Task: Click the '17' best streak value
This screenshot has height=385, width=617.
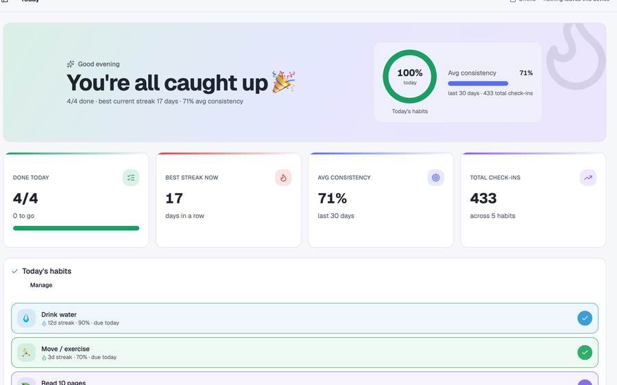Action: (174, 198)
